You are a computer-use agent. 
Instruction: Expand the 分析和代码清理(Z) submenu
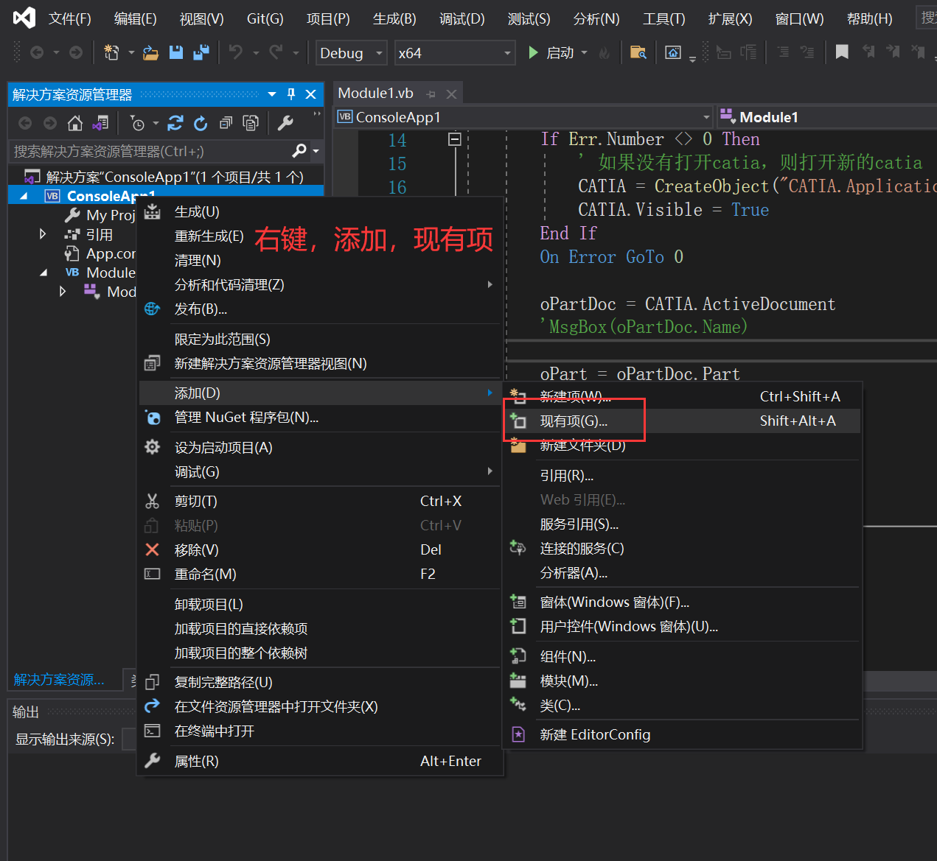(x=321, y=285)
